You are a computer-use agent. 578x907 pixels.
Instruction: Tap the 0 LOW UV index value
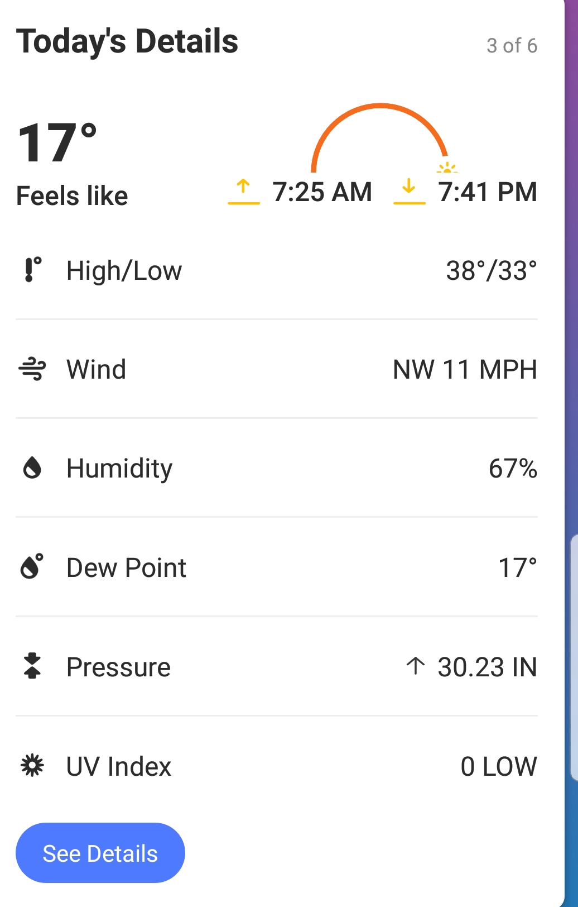(x=498, y=766)
